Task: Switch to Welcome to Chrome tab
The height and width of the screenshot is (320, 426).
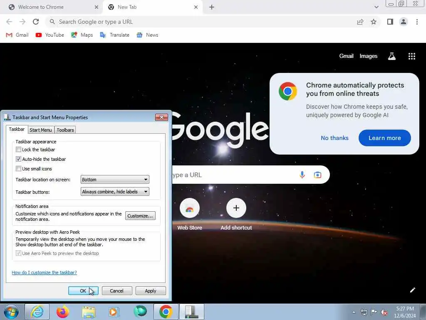Action: pyautogui.click(x=51, y=7)
